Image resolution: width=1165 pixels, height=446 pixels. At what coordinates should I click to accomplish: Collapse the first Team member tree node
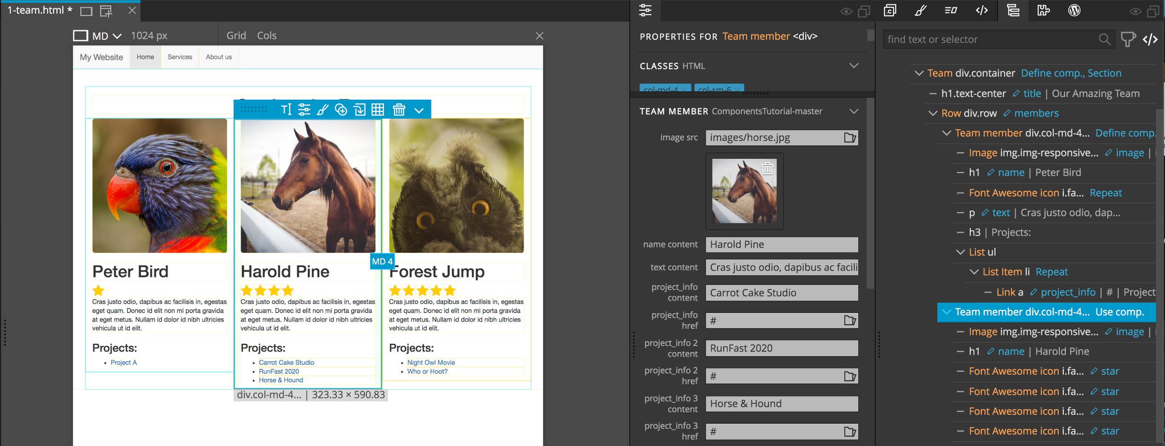tap(946, 133)
